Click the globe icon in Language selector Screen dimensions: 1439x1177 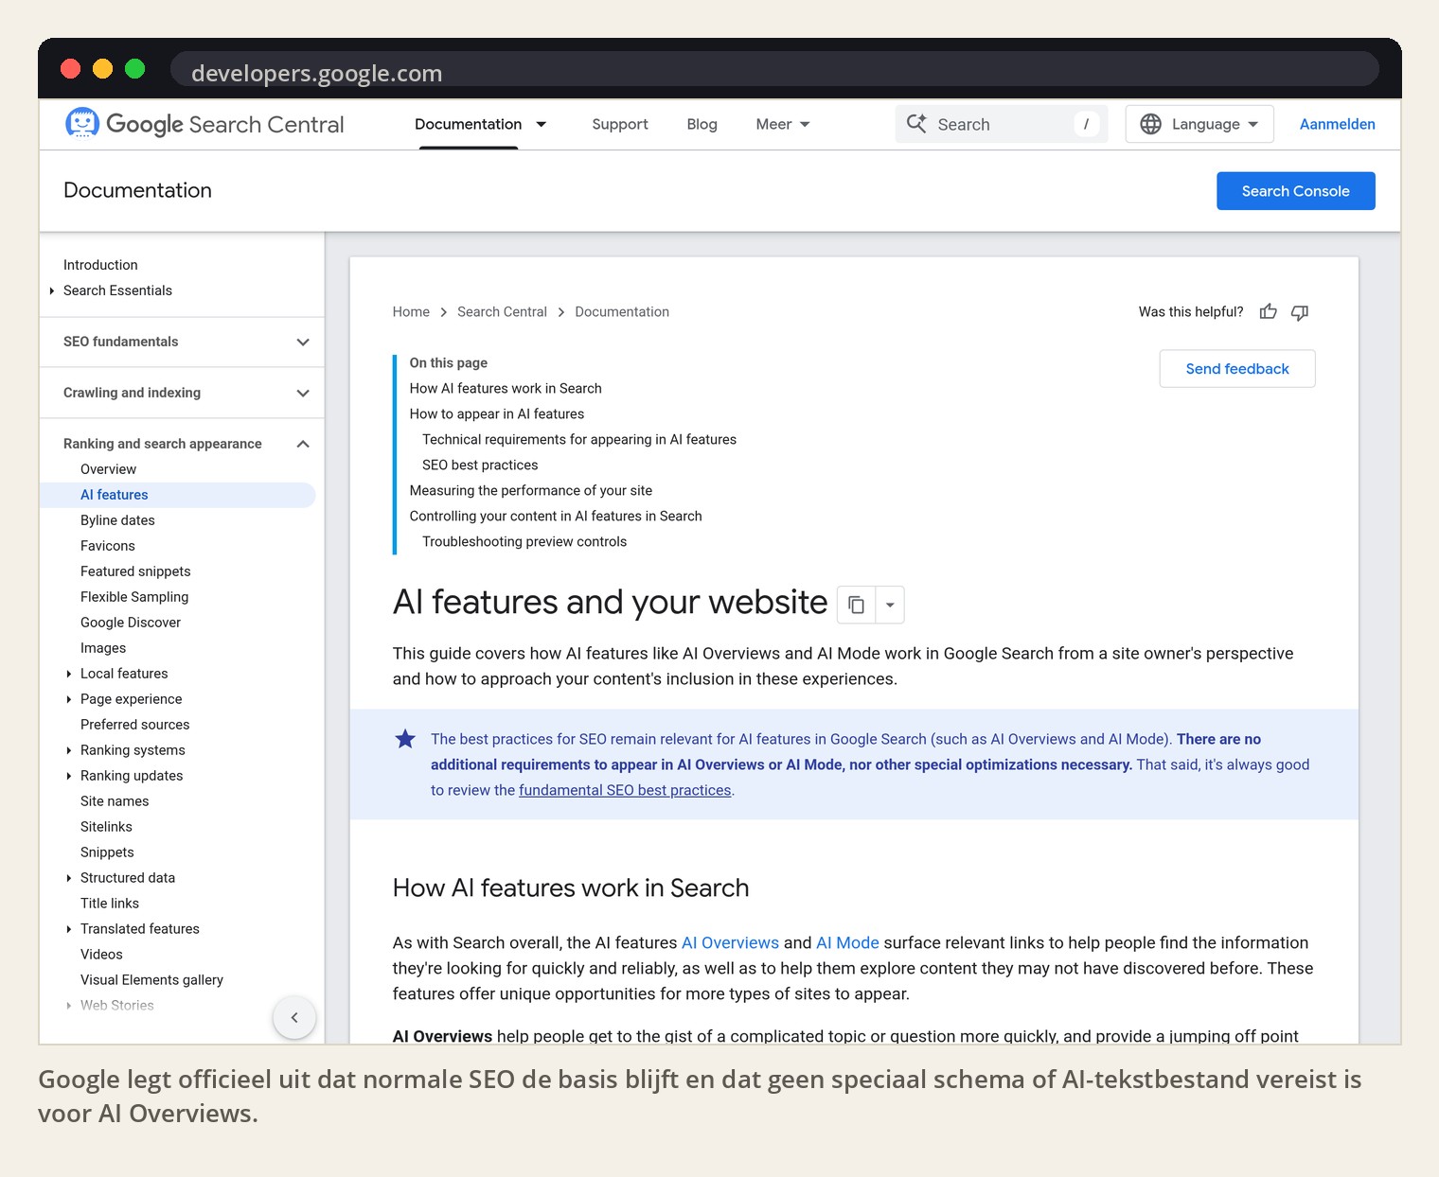(1150, 124)
